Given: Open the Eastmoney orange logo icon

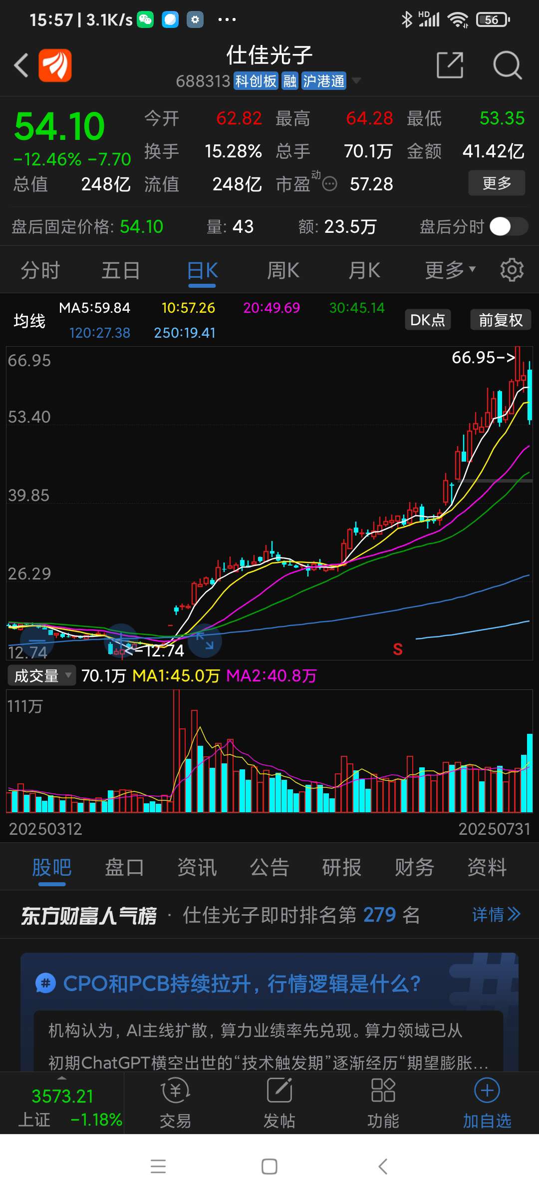Looking at the screenshot, I should click(55, 65).
